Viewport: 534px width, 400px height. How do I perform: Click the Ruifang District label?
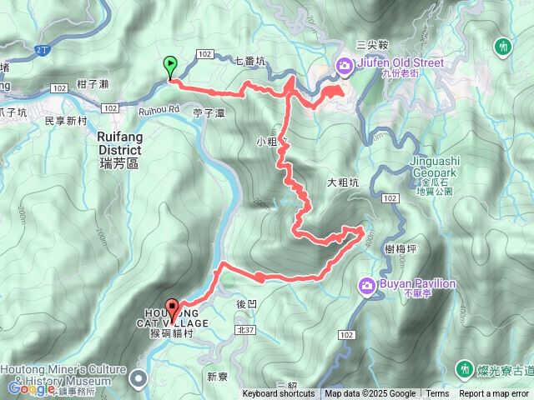(119, 150)
